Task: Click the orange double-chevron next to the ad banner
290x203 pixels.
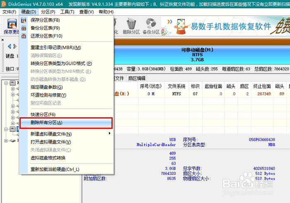Action: pos(170,22)
